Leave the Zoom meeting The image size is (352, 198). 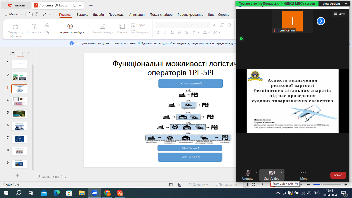click(338, 175)
